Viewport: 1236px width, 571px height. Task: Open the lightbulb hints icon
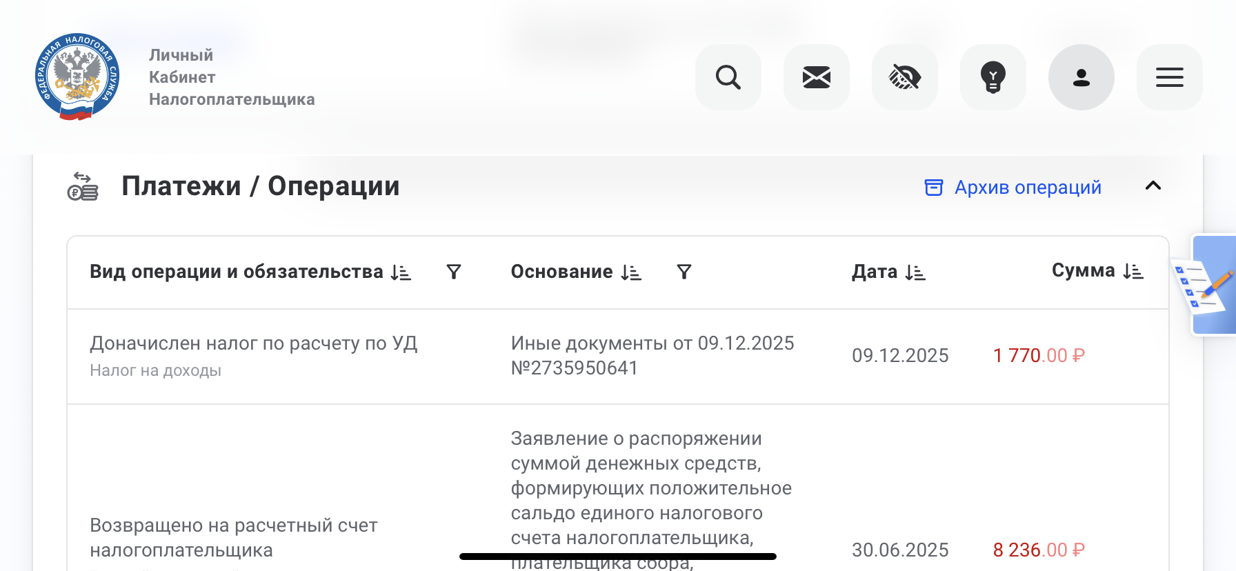[993, 77]
